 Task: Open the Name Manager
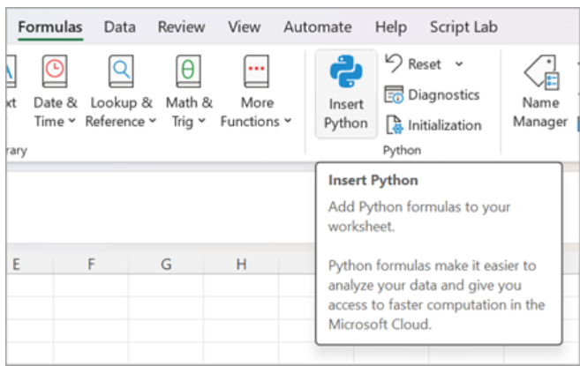coord(540,92)
